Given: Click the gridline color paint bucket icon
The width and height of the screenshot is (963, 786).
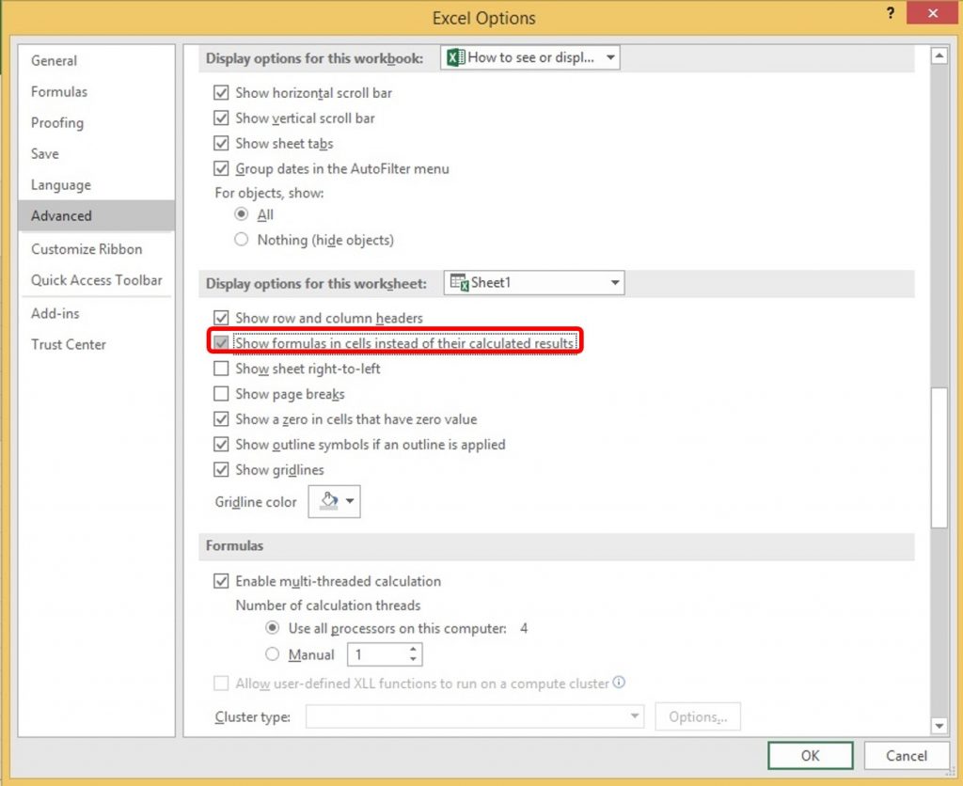Looking at the screenshot, I should point(329,500).
